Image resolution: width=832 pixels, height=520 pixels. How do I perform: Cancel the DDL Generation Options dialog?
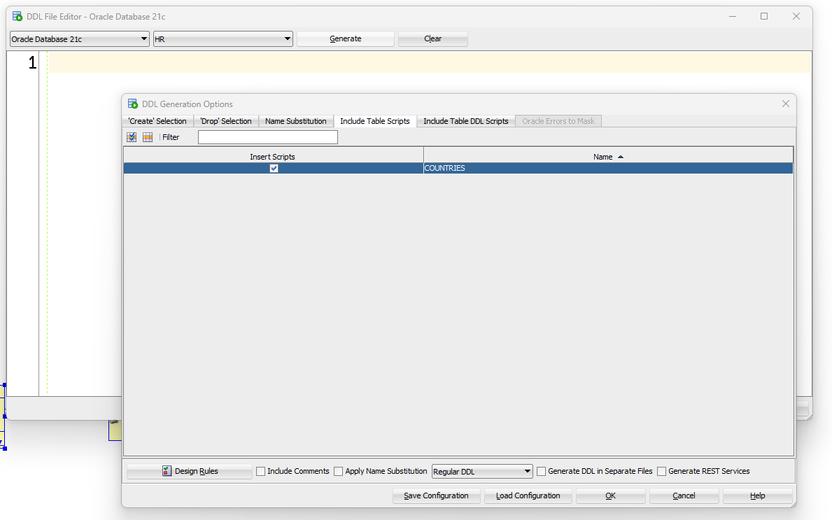tap(684, 496)
